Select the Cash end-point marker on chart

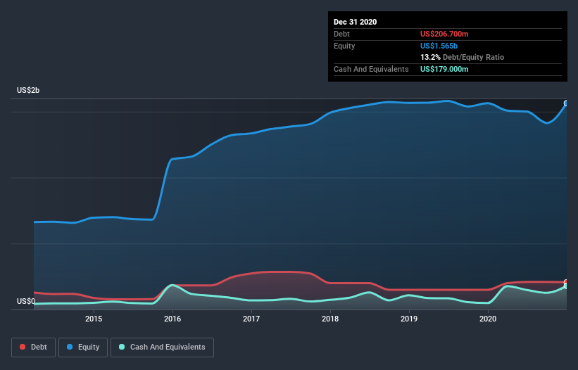pyautogui.click(x=566, y=286)
